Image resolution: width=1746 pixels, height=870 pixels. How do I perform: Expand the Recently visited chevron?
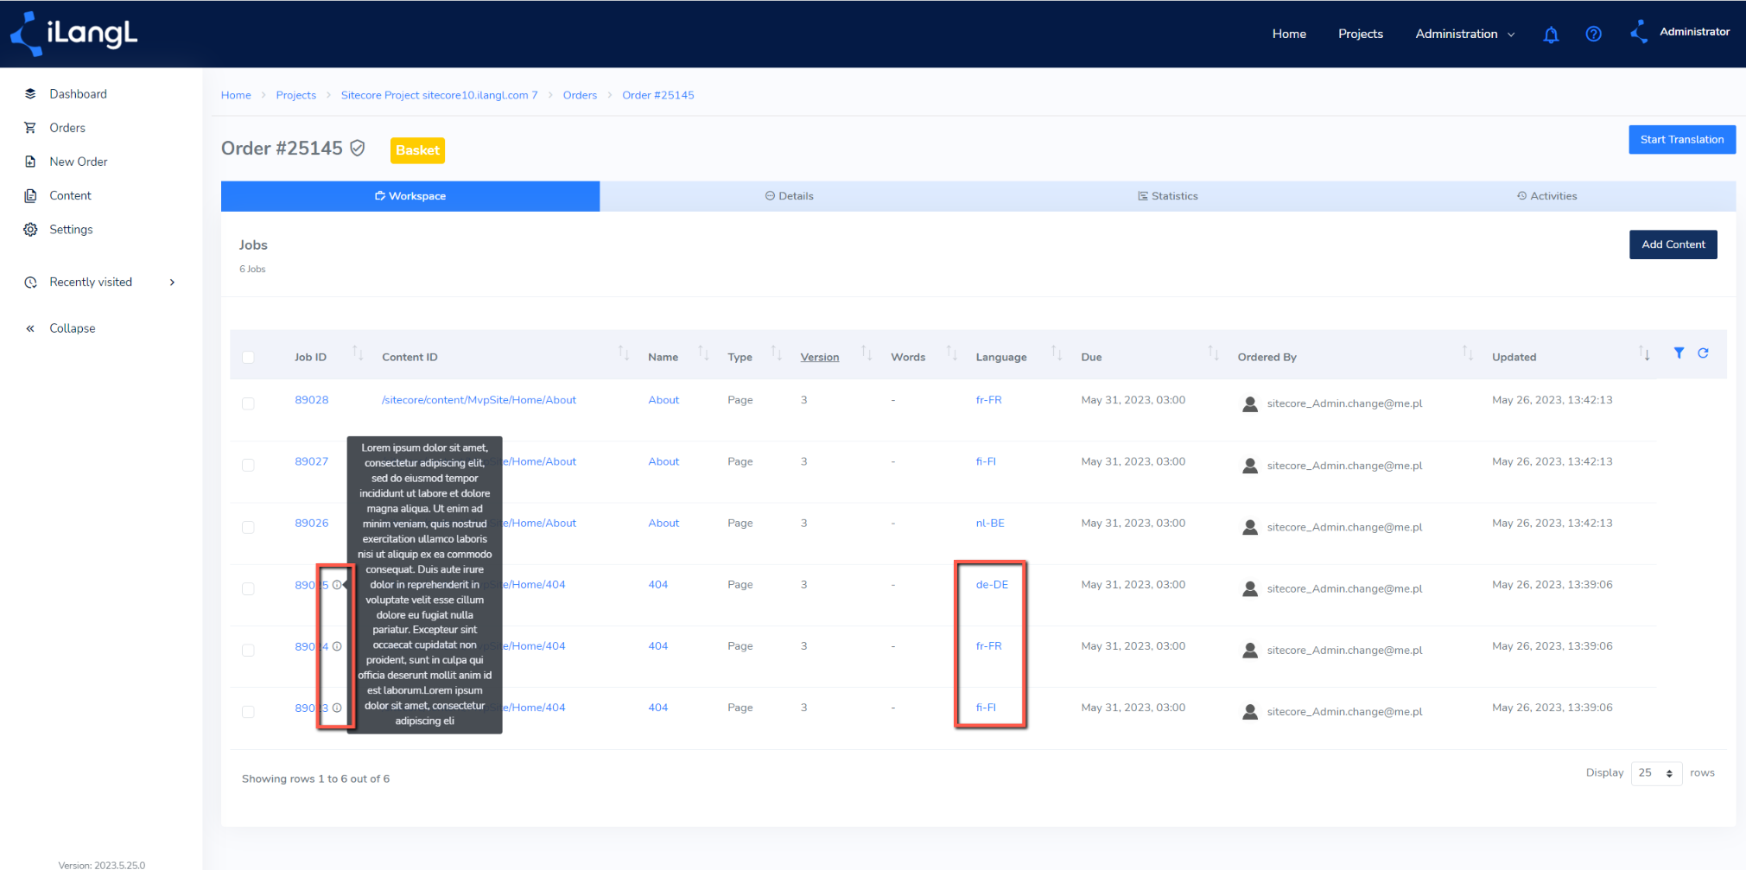click(173, 283)
